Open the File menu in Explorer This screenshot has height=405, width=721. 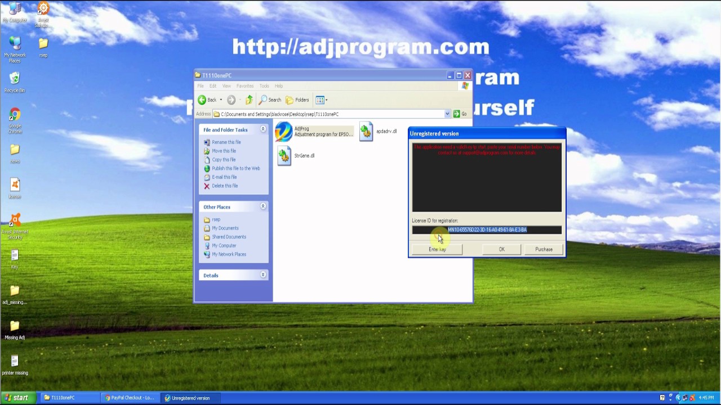pyautogui.click(x=201, y=86)
